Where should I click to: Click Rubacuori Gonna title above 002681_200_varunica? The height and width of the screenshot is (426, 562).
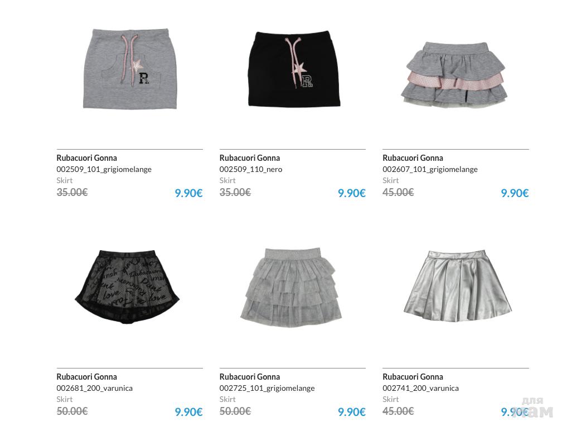point(87,377)
